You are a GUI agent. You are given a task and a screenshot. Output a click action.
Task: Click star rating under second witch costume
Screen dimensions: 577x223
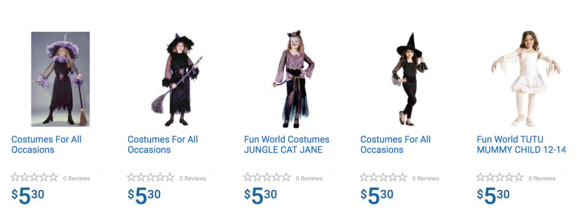pyautogui.click(x=151, y=178)
